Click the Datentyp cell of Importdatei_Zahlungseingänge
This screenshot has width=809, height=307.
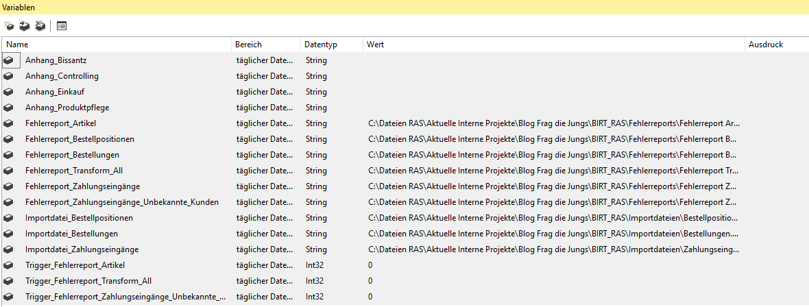(x=316, y=249)
